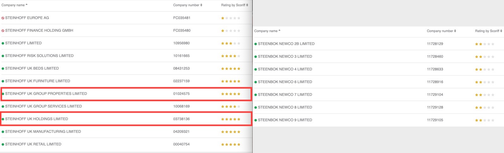Sort left table by Company name
This screenshot has height=153, width=504.
tap(15, 5)
